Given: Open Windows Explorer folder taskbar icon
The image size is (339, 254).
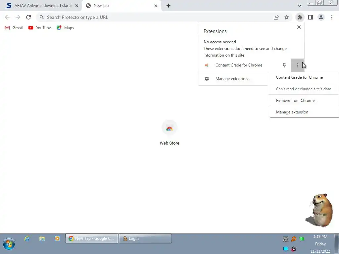Looking at the screenshot, I should coord(42,238).
